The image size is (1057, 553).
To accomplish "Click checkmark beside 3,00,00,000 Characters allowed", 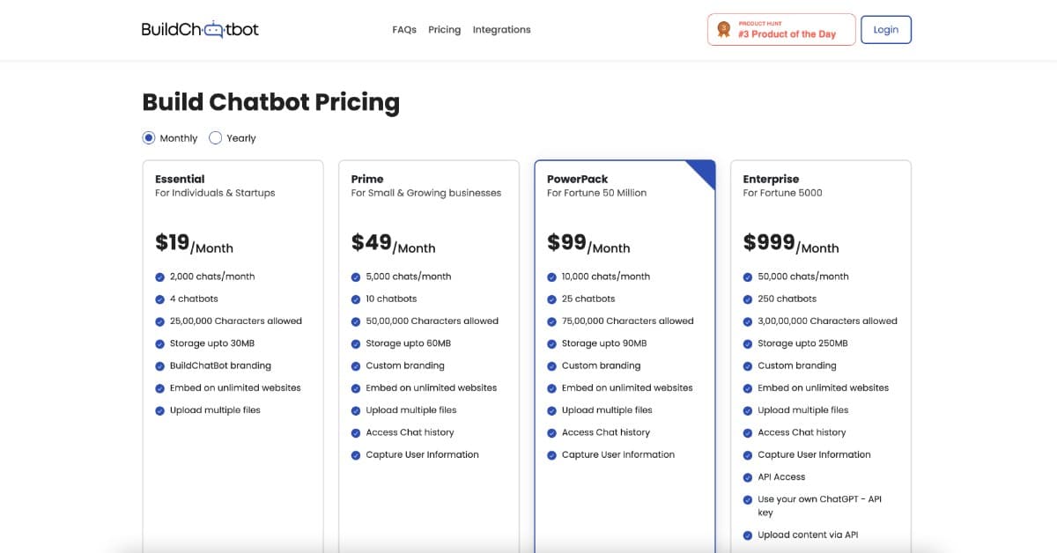I will (x=748, y=321).
